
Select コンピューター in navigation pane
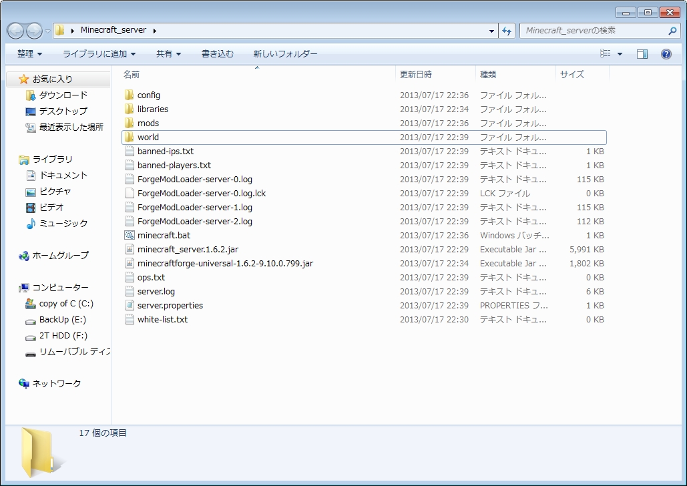click(60, 288)
